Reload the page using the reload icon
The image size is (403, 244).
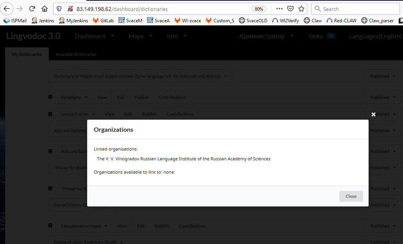coord(32,9)
